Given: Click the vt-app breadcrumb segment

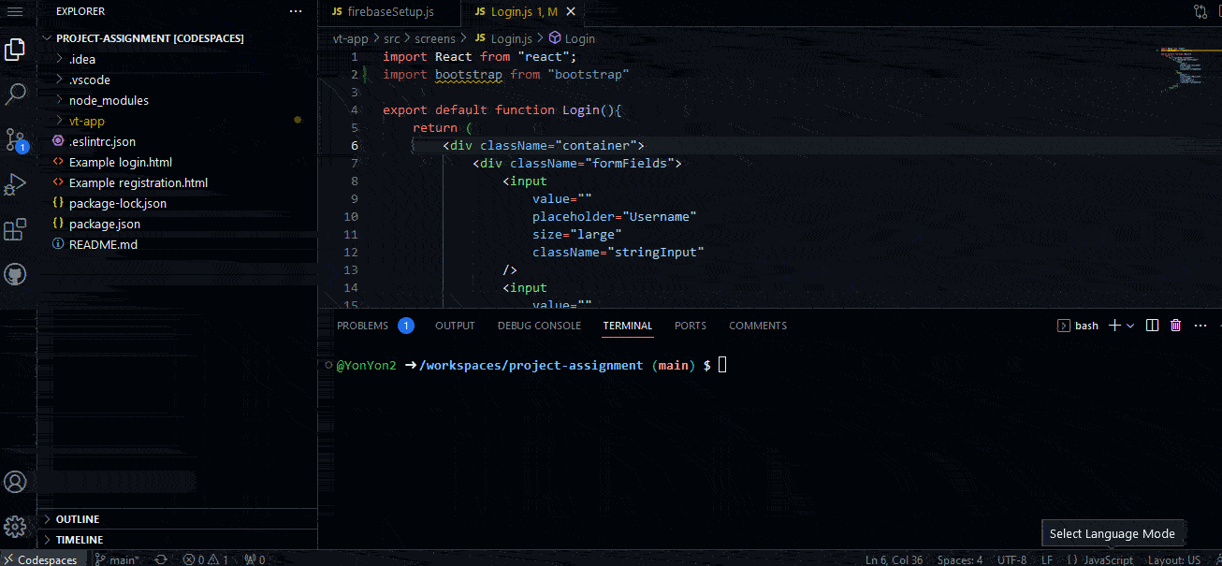Looking at the screenshot, I should (x=350, y=38).
